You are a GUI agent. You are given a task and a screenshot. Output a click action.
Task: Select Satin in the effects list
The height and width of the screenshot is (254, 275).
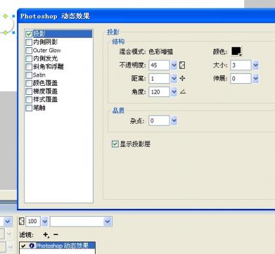pyautogui.click(x=39, y=75)
